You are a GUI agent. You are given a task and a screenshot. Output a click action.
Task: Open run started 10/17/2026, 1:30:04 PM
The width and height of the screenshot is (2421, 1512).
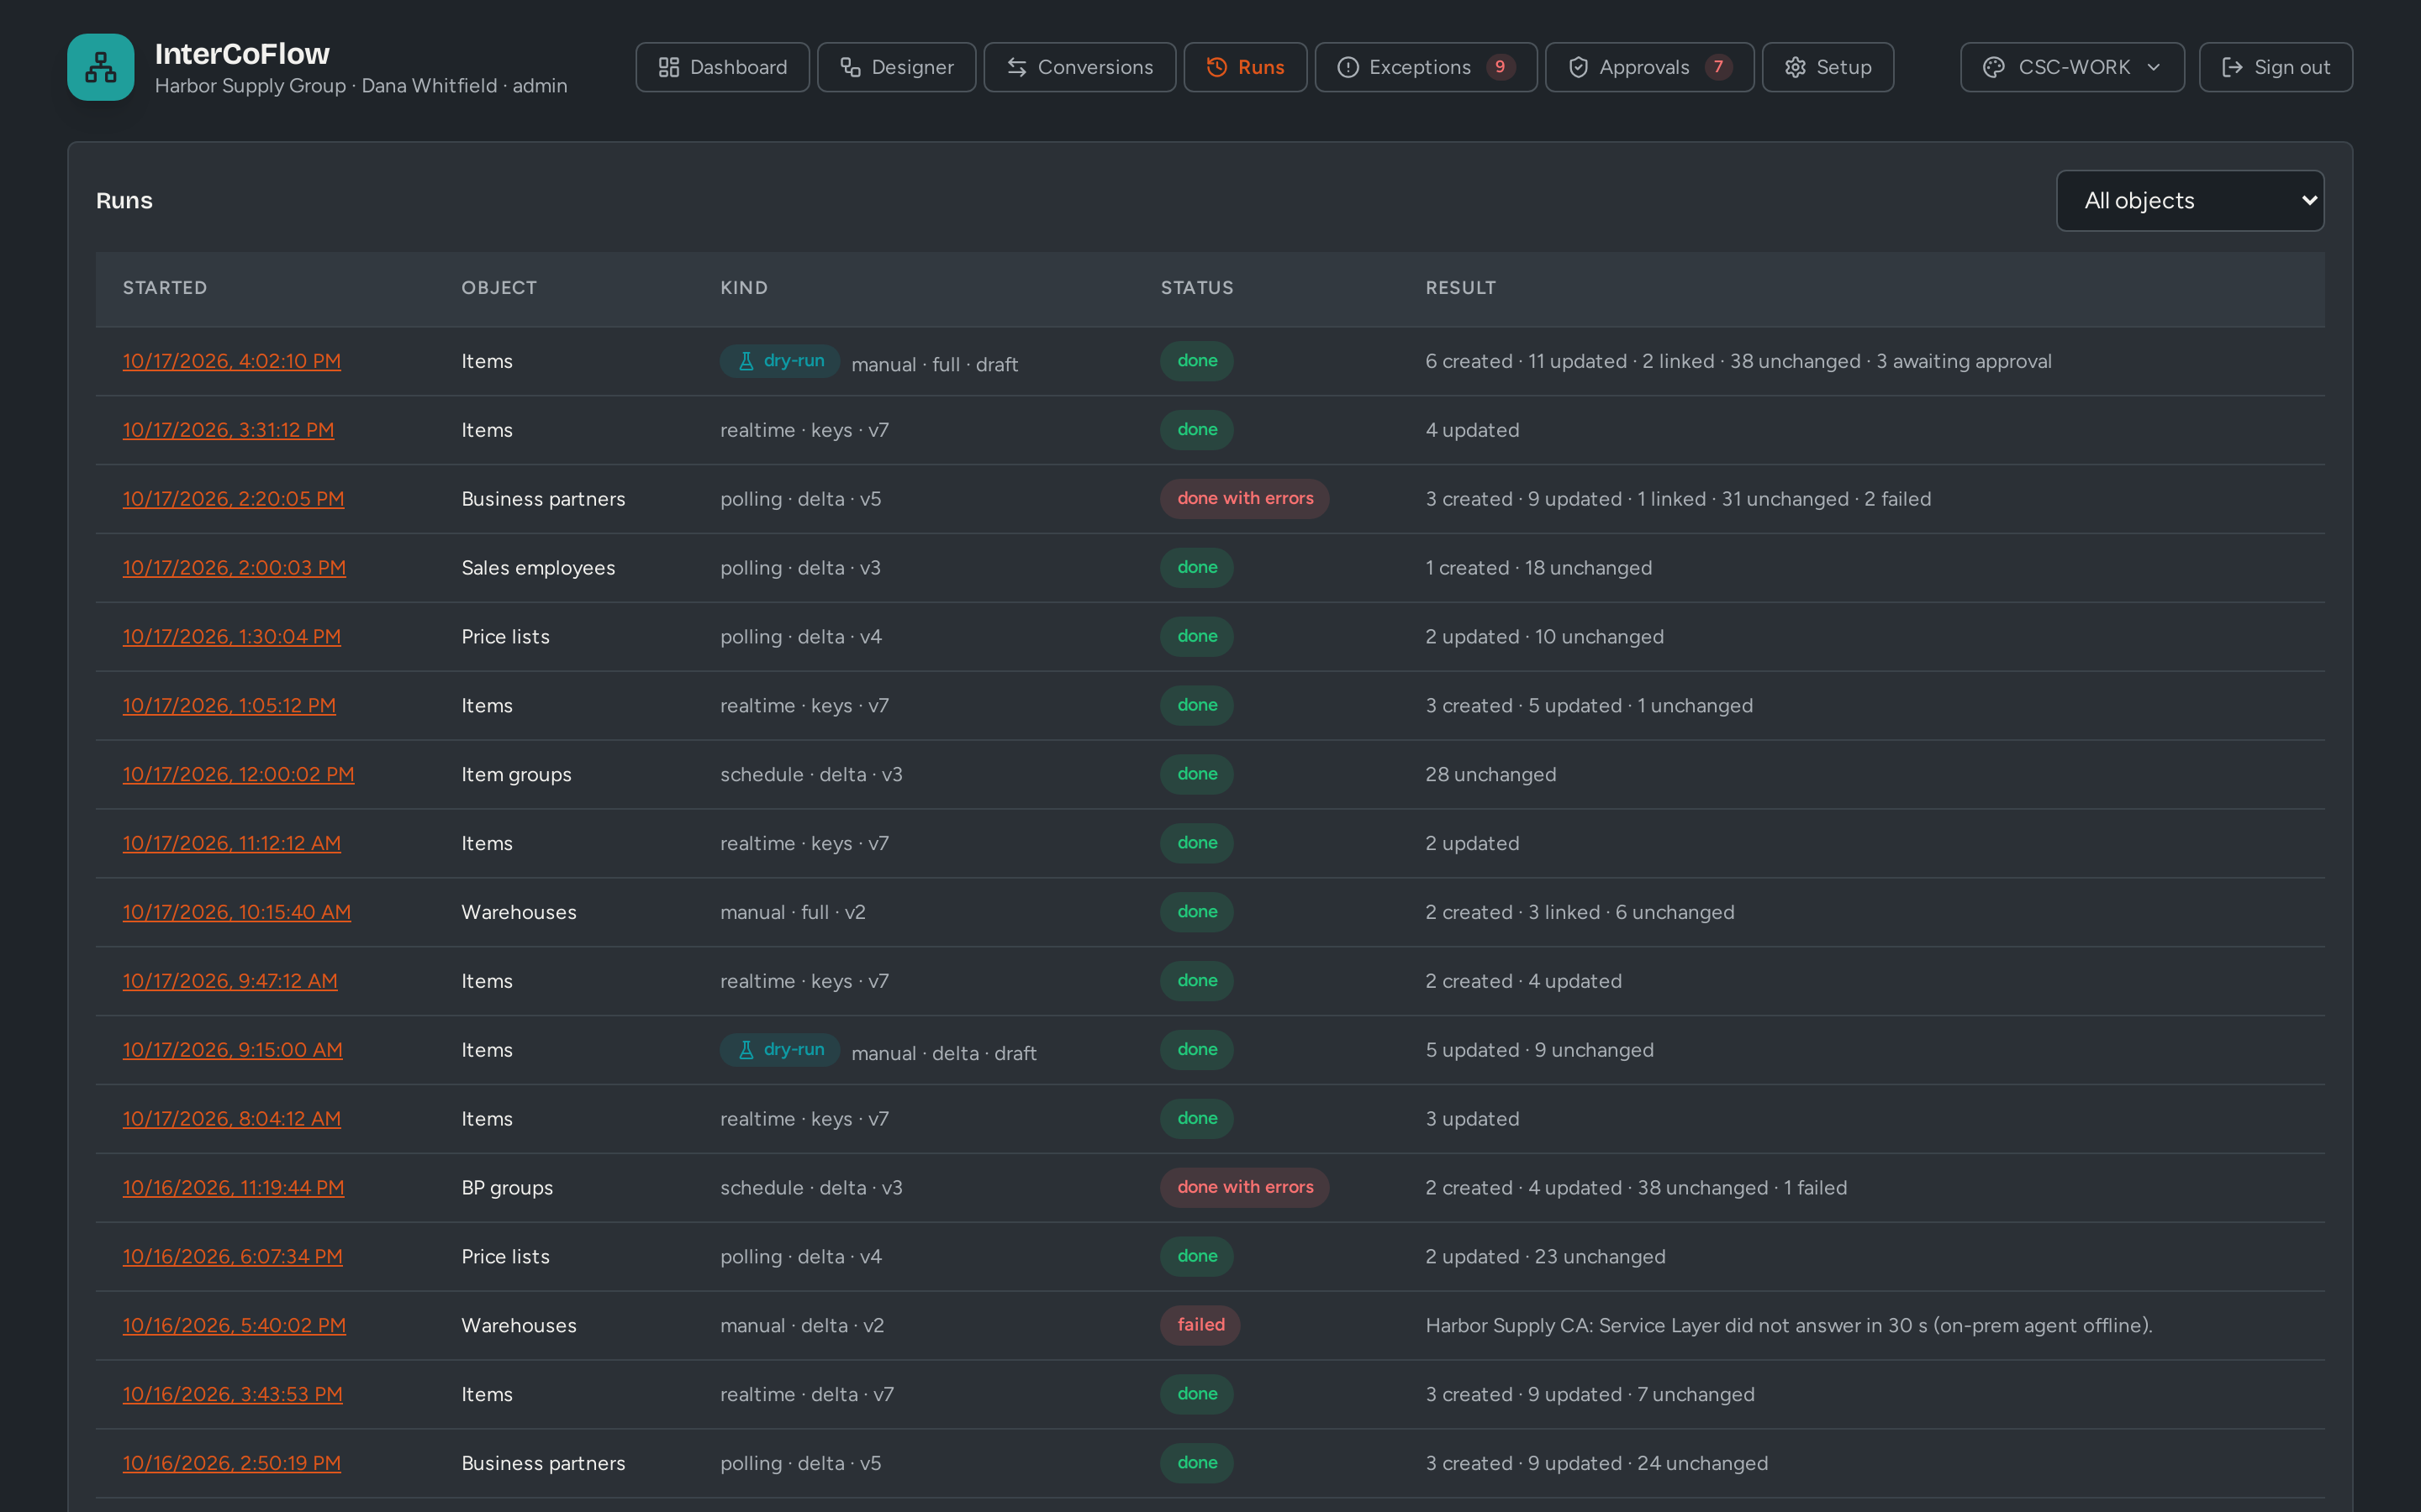(231, 637)
